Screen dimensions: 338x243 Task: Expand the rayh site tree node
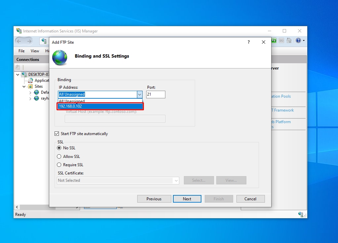click(30, 99)
